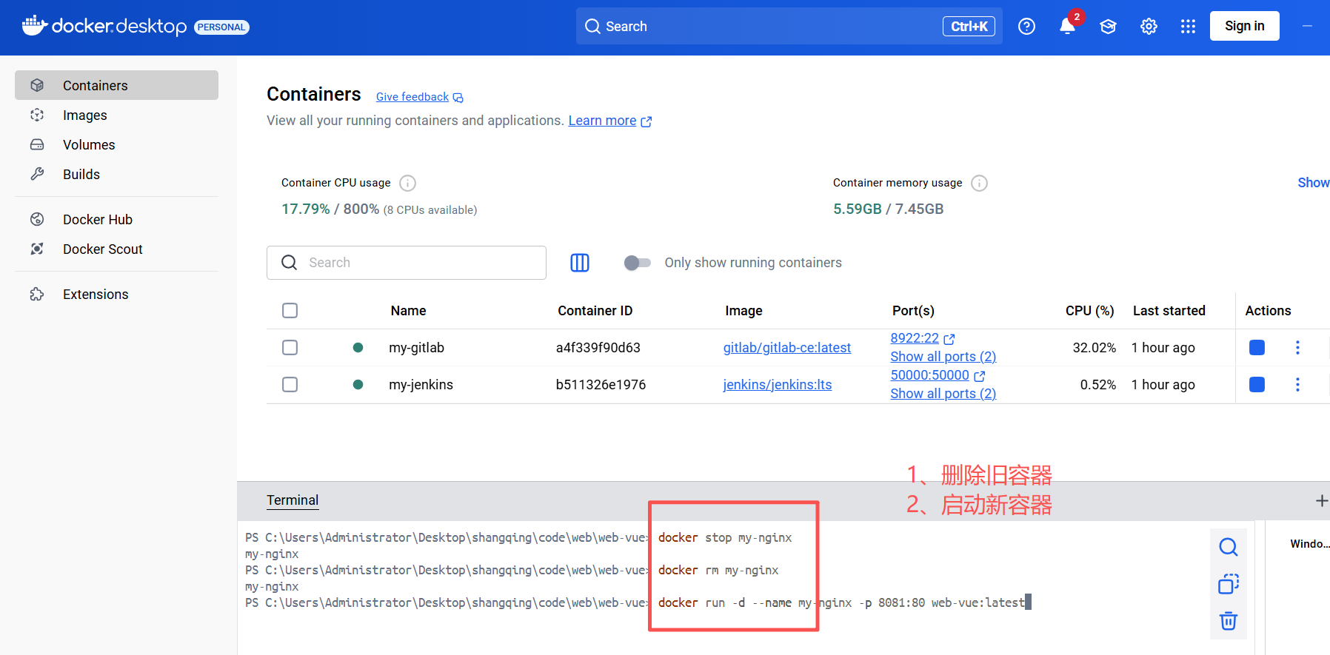The width and height of the screenshot is (1330, 655).
Task: Expand Show all ports for my-jenkins
Action: [x=943, y=394]
